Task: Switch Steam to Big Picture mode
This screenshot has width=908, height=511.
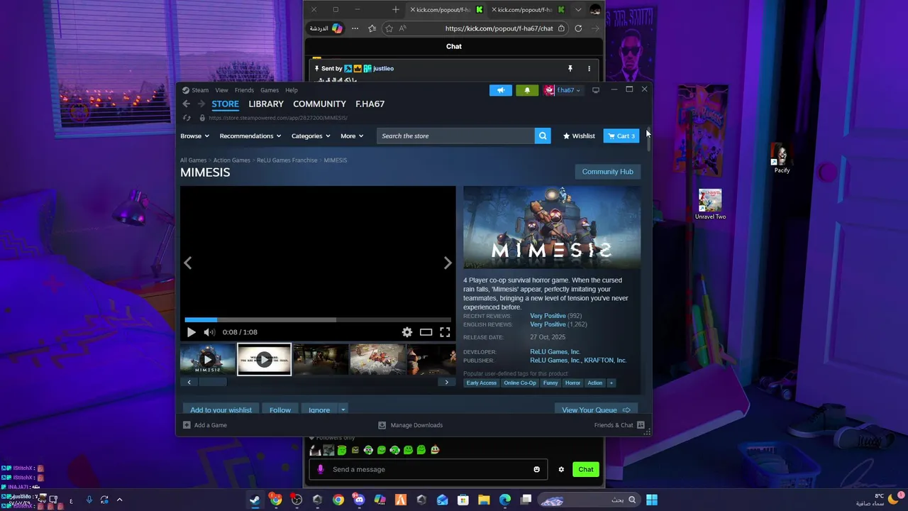Action: pos(596,90)
